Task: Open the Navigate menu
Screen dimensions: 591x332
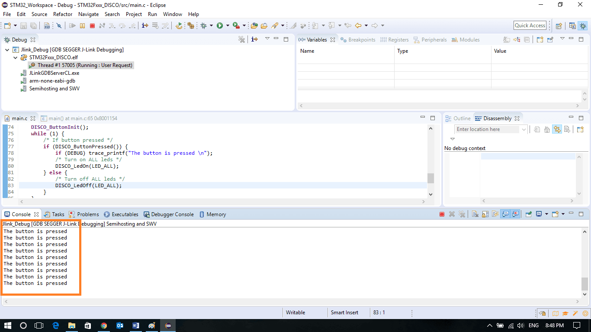Action: pos(88,14)
